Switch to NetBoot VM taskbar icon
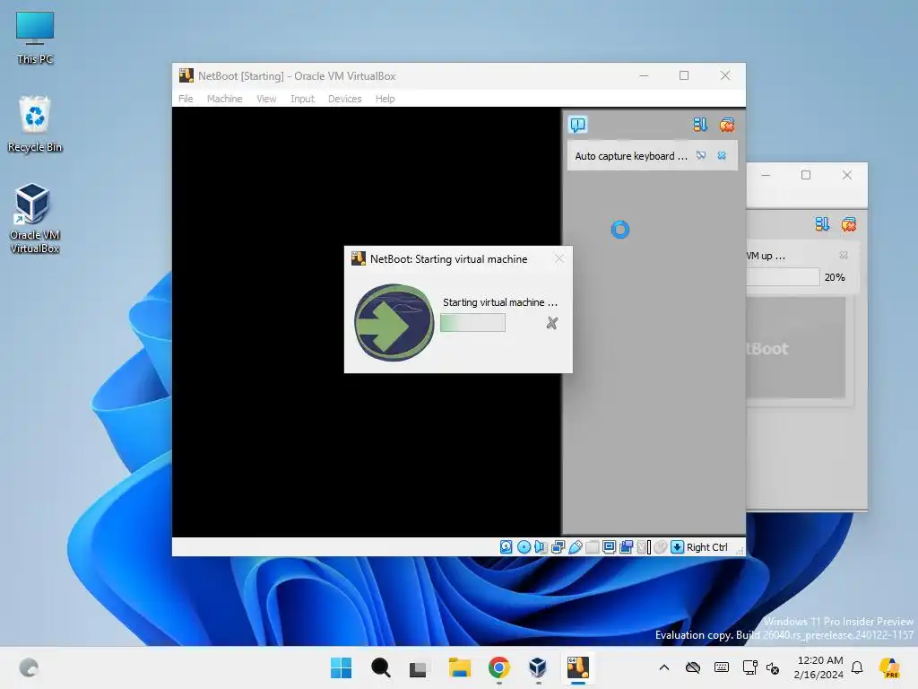This screenshot has width=918, height=689. pyautogui.click(x=578, y=667)
